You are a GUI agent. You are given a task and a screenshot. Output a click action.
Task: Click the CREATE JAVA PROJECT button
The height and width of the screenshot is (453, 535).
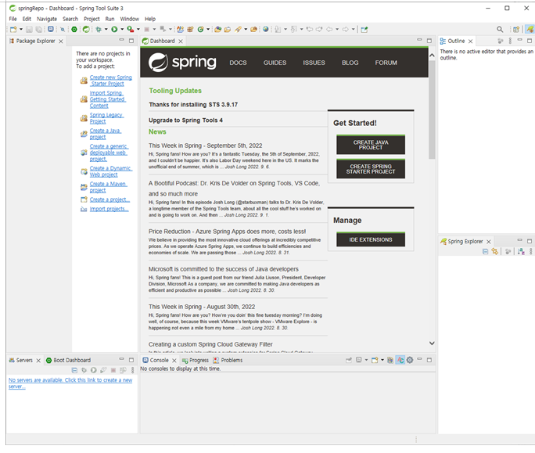(371, 145)
